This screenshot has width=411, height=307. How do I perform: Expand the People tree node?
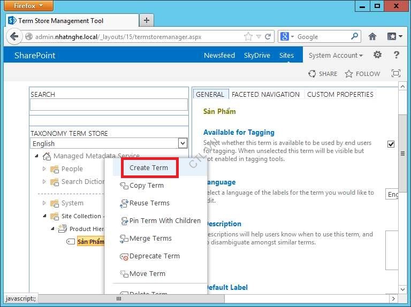click(x=44, y=169)
